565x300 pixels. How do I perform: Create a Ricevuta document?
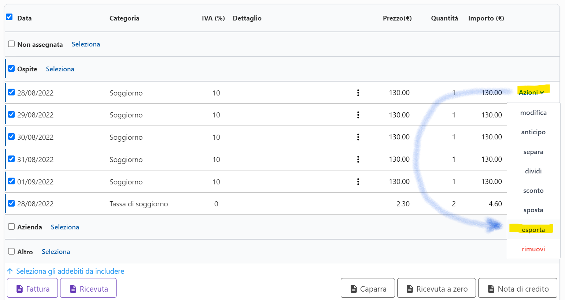coord(88,289)
